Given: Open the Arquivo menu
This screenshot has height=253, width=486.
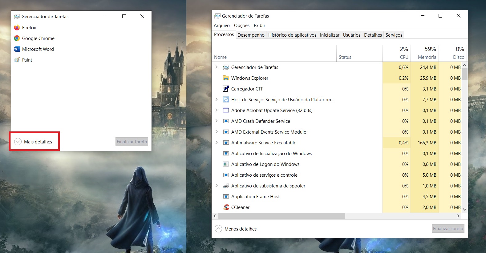Looking at the screenshot, I should pyautogui.click(x=222, y=26).
